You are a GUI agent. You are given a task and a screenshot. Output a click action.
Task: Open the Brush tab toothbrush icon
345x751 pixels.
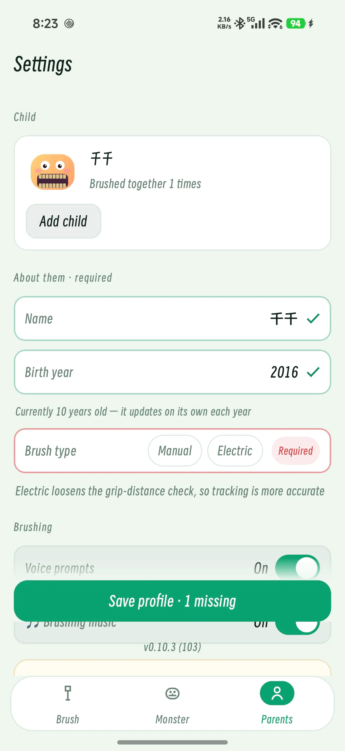[68, 693]
